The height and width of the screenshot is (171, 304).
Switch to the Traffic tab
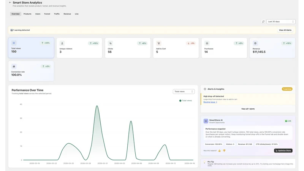pyautogui.click(x=57, y=14)
